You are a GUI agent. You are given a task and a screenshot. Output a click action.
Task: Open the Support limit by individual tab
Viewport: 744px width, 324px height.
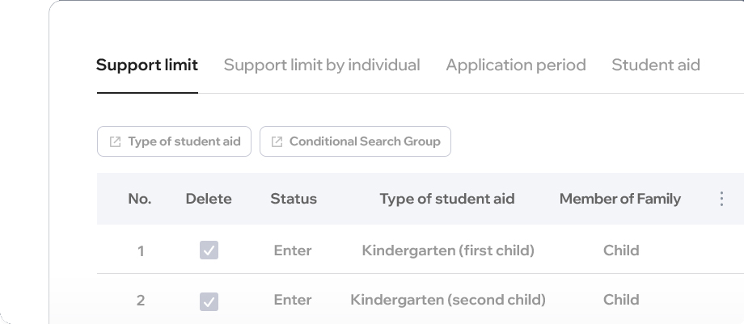click(x=322, y=65)
